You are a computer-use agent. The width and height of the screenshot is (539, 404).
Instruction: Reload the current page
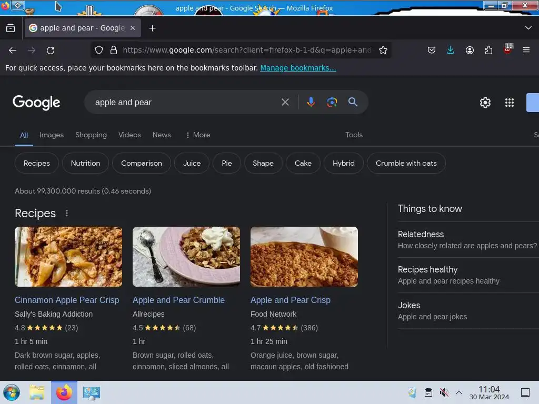51,50
